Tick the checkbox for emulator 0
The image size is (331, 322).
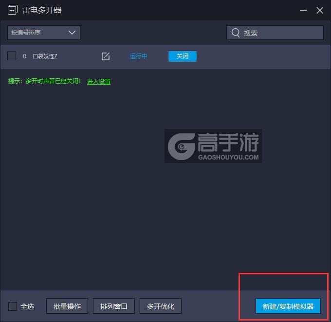12,56
